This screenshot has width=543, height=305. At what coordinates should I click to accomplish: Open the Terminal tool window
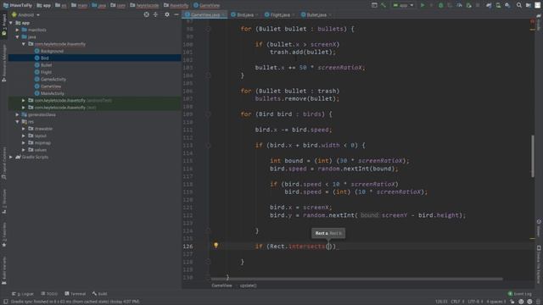click(76, 294)
